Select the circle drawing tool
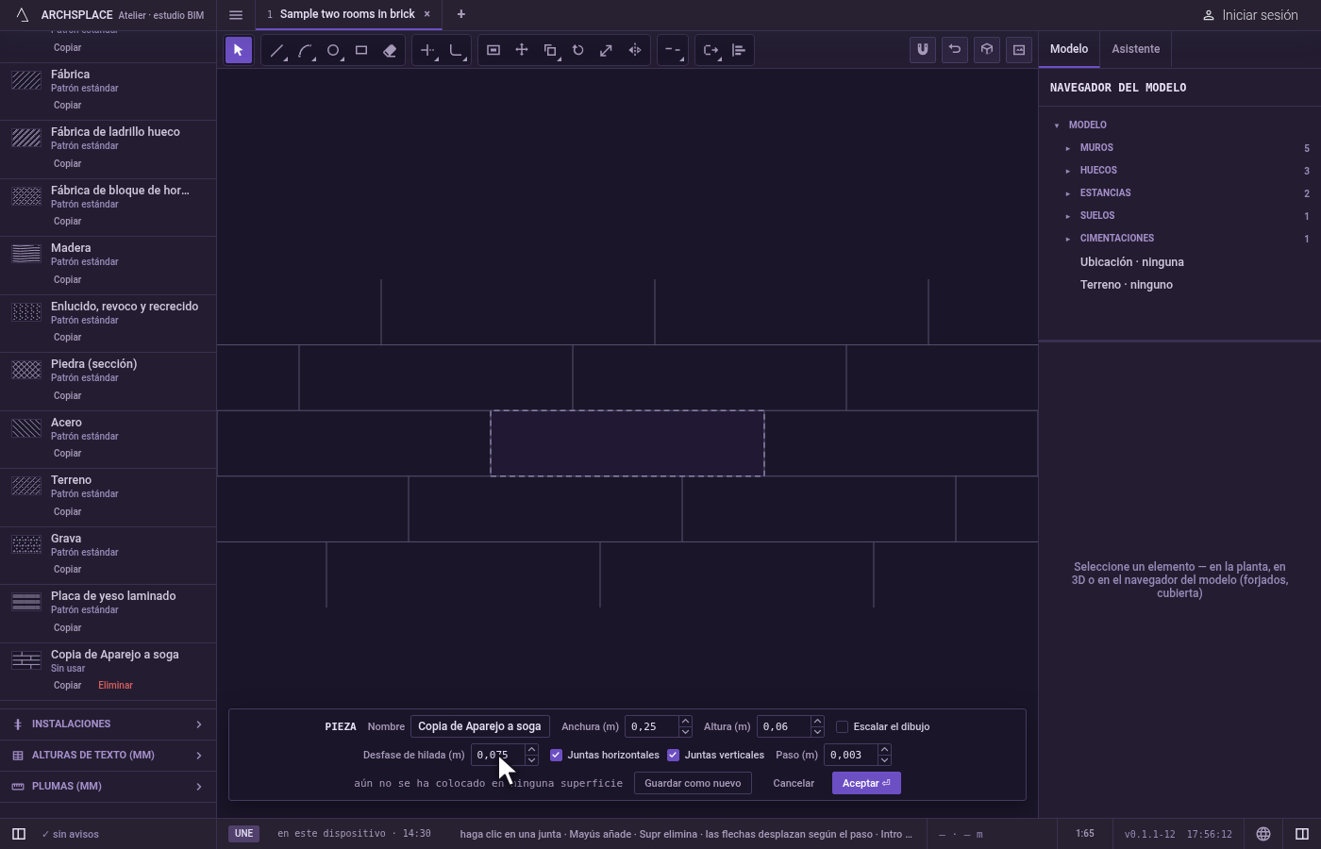 pos(333,50)
